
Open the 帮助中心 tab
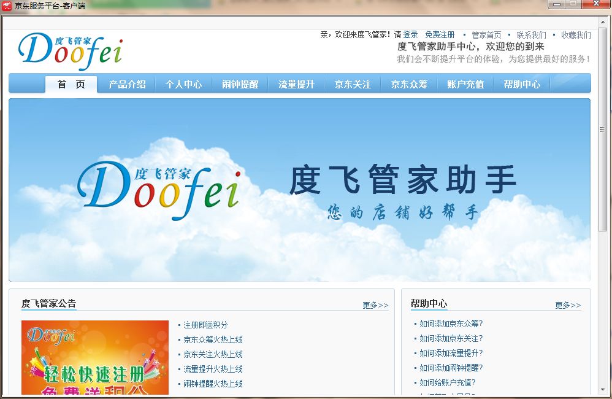point(521,84)
